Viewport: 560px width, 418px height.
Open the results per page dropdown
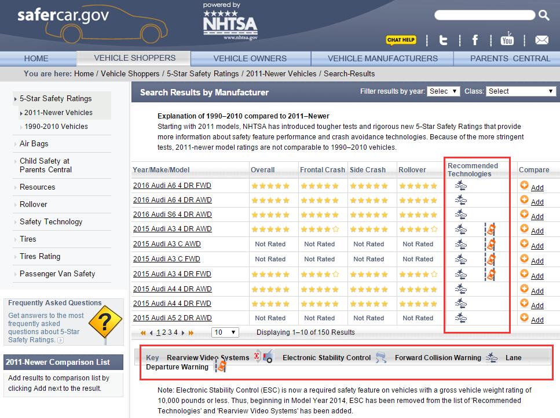point(225,332)
